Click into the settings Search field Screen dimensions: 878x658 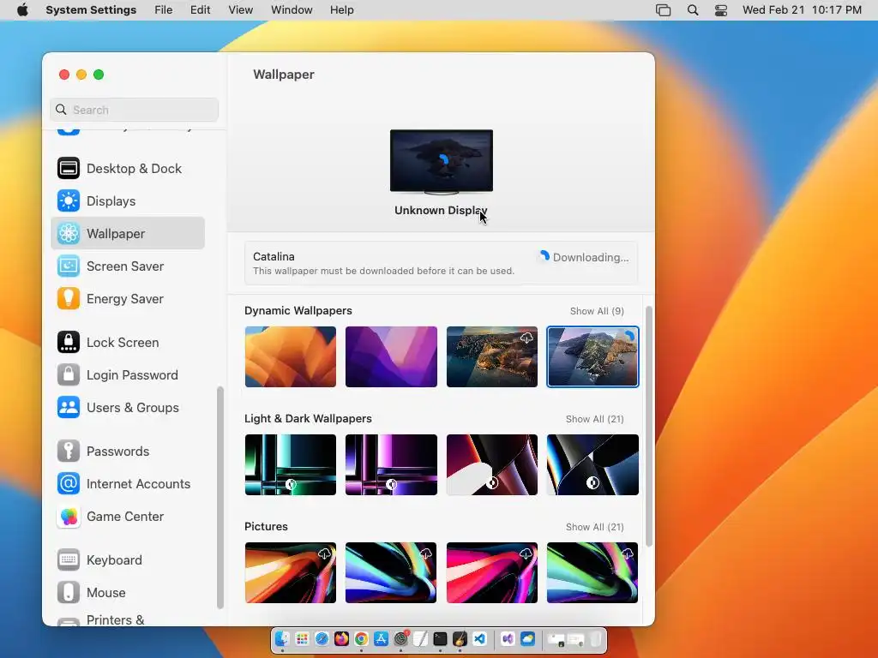pos(135,110)
